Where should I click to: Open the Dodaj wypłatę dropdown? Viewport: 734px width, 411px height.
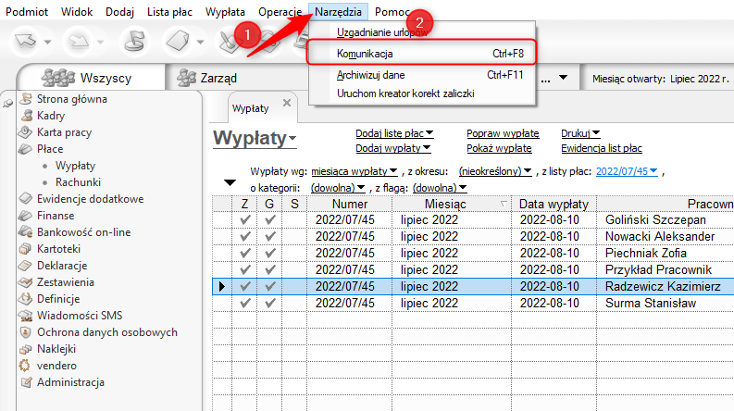392,148
